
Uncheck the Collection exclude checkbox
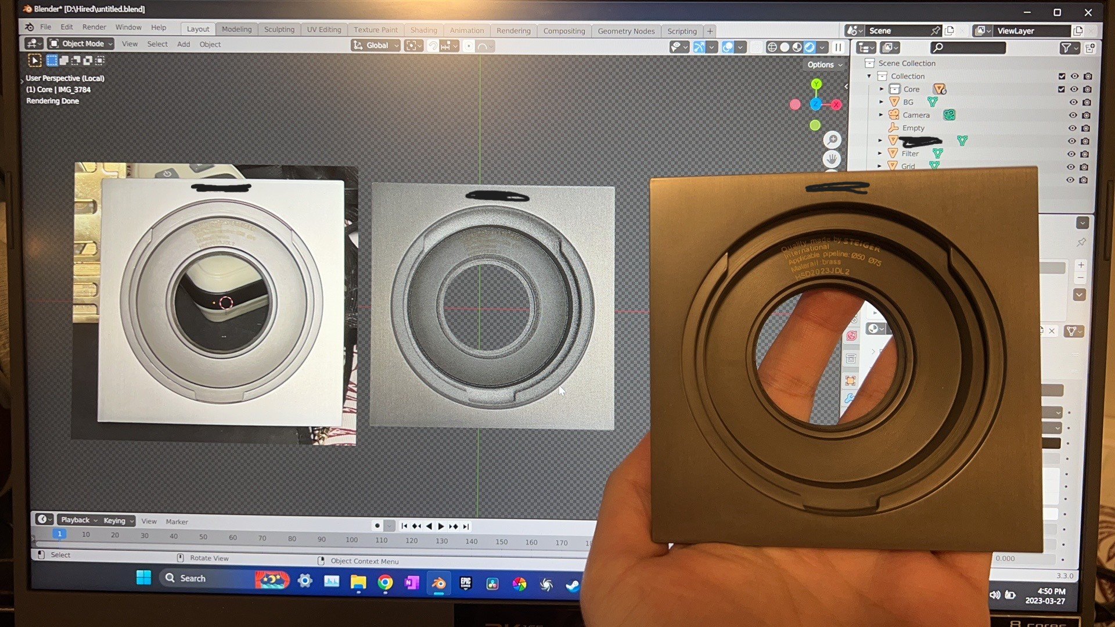point(1062,76)
